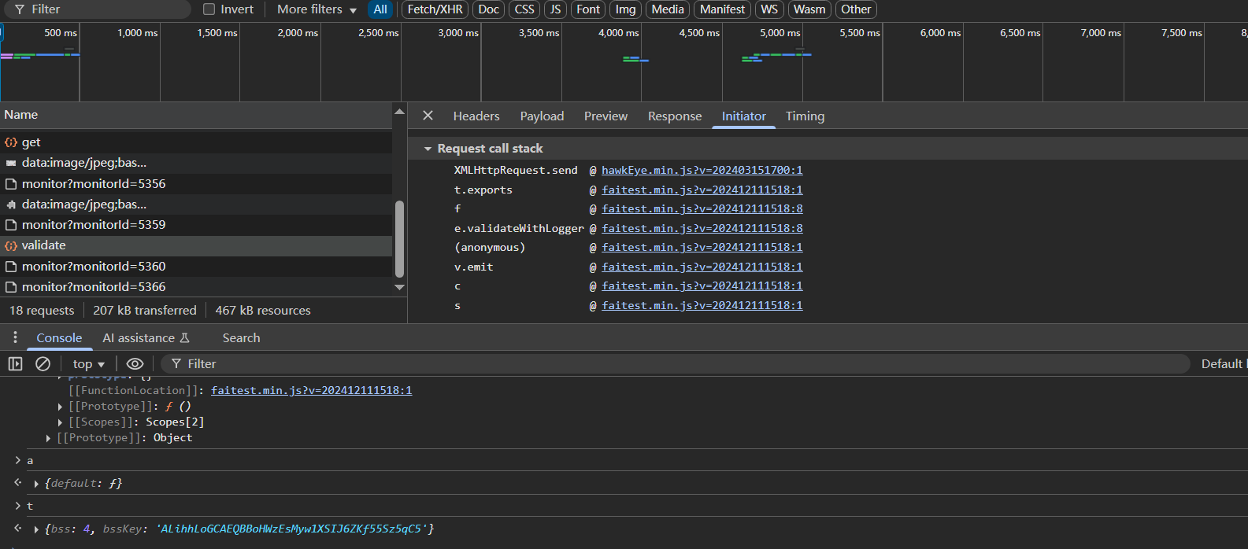Close the request details panel
Screen dimensions: 1248x549
pos(428,116)
